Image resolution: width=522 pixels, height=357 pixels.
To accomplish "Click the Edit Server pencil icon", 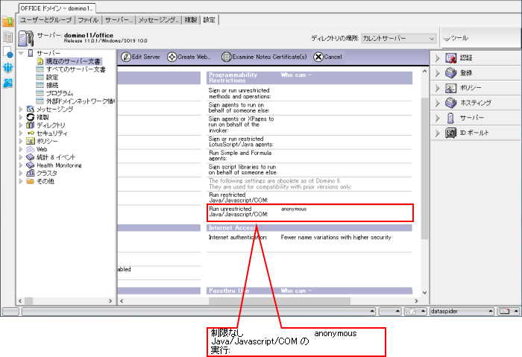I will (x=125, y=57).
